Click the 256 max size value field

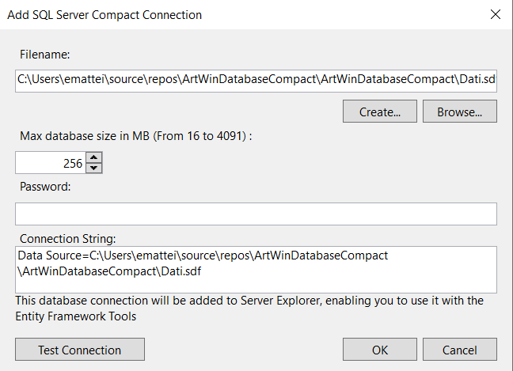click(51, 163)
